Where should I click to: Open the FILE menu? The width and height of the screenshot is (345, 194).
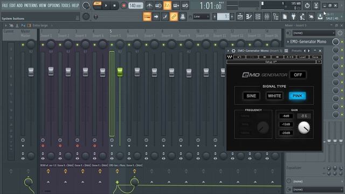pos(5,5)
